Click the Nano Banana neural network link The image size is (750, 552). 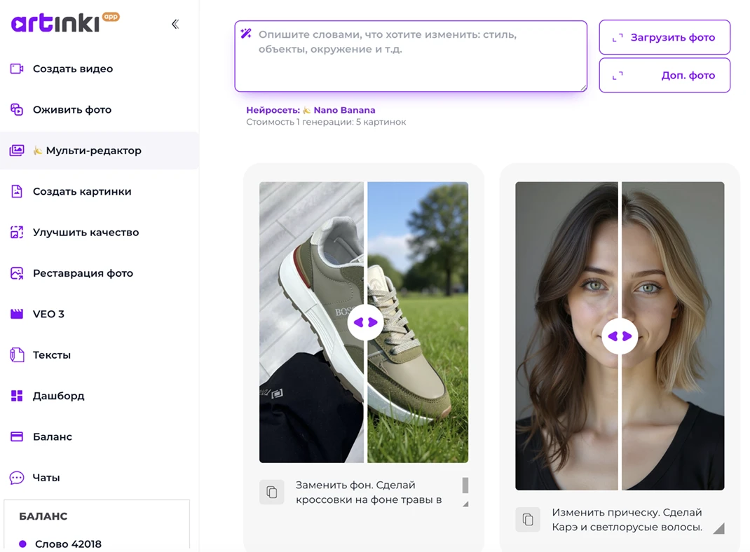[x=343, y=110]
